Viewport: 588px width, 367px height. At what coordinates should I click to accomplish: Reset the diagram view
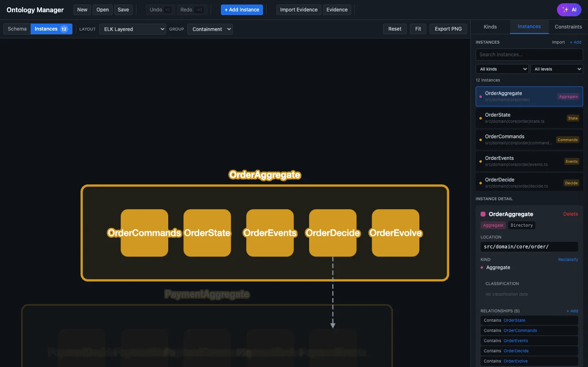pos(394,29)
